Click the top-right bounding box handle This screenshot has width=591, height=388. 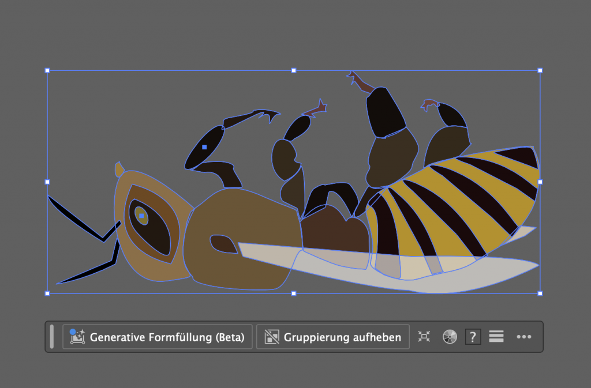pyautogui.click(x=540, y=70)
